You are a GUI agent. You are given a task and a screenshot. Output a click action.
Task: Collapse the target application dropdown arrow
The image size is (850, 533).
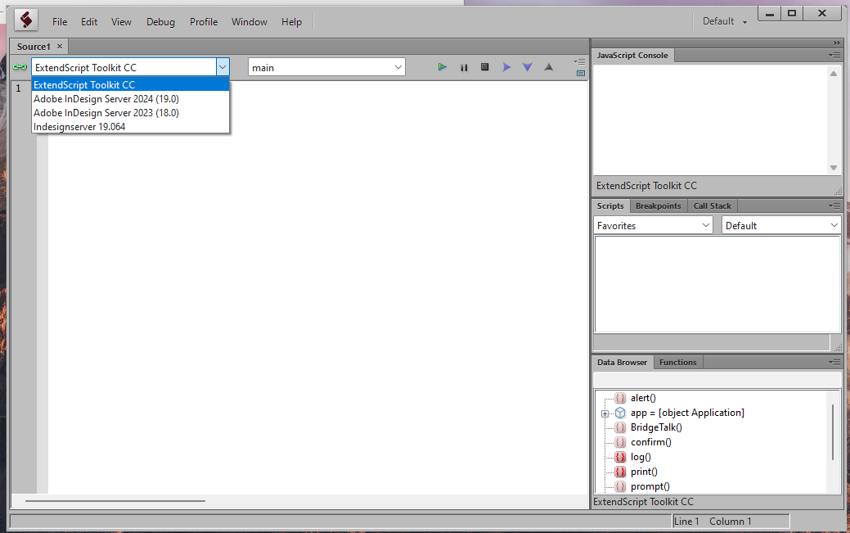click(223, 67)
